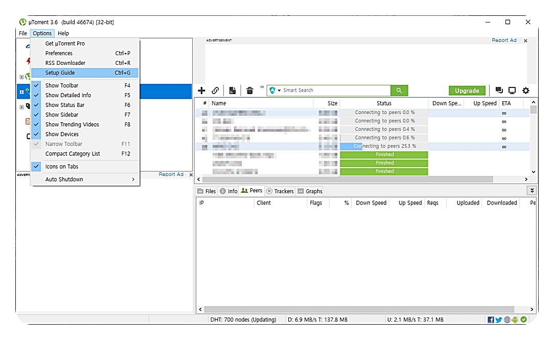Click the Add Torrent plus icon
Viewport: 554px width, 340px height.
(x=201, y=90)
